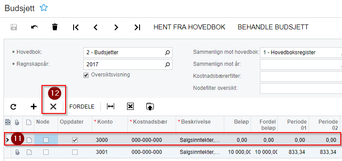Screen dimensions: 342x161
Task: Add Budsjett page to favorites star
Action: 44,8
